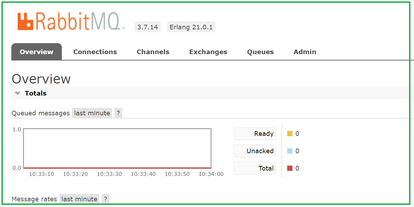Click the 10:33:30 time axis label
The height and width of the screenshot is (207, 414).
pos(109,174)
